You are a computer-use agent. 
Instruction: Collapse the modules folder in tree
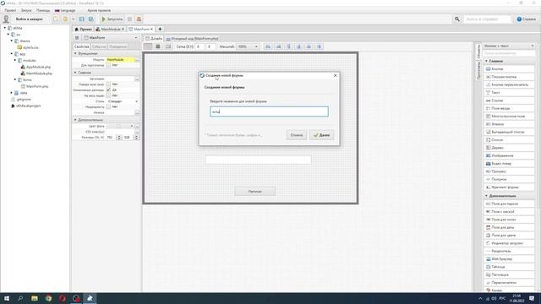point(15,60)
